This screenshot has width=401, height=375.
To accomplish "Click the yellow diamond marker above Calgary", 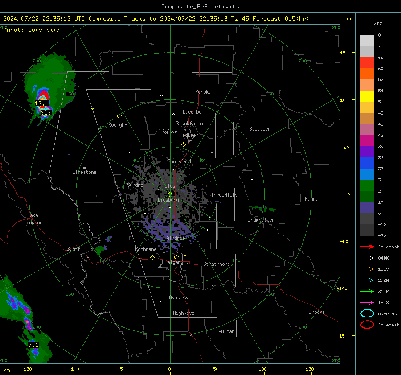I will pyautogui.click(x=176, y=257).
